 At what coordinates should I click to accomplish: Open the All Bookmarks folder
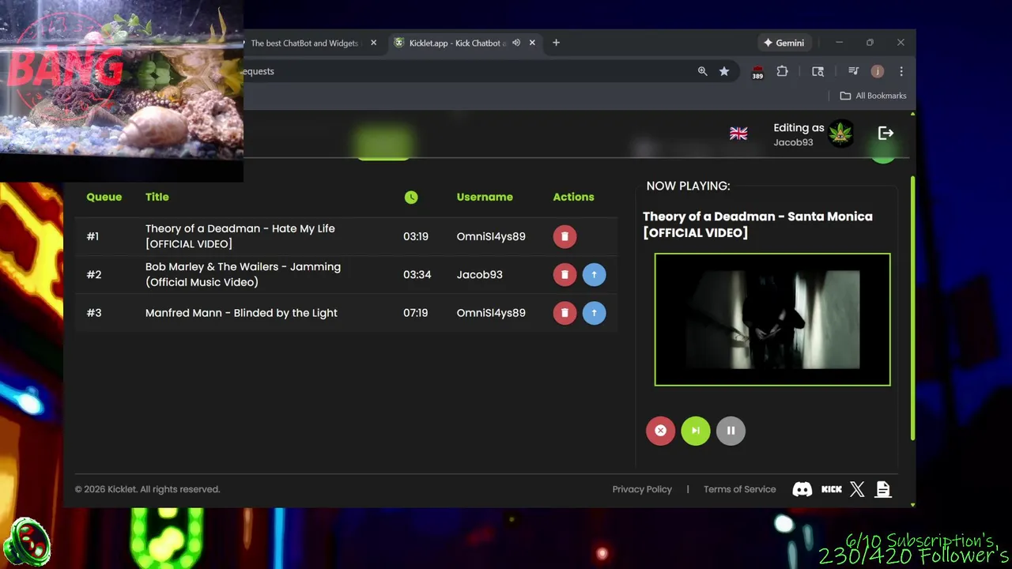pos(873,96)
